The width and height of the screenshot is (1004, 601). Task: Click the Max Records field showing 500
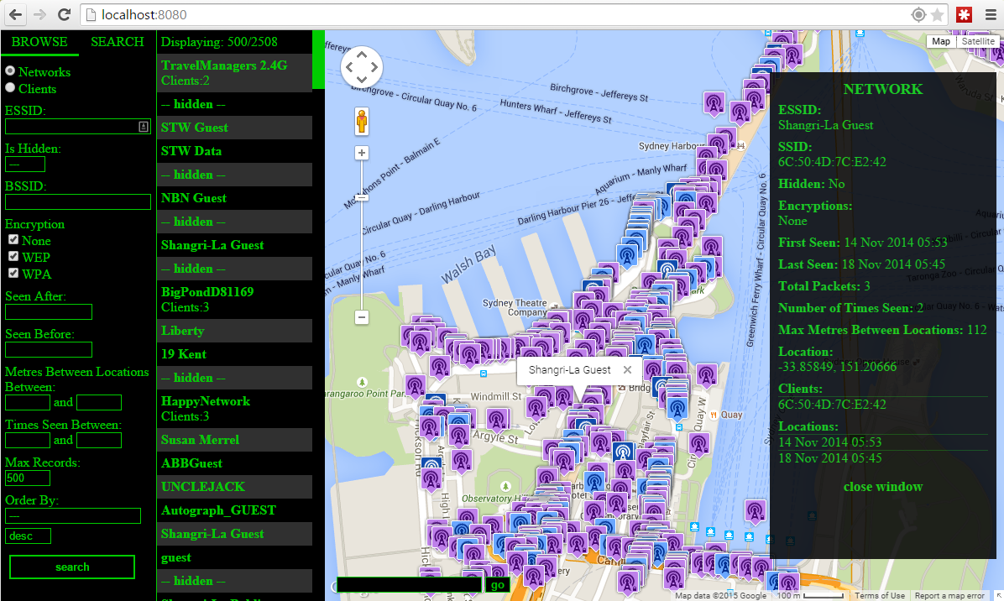click(x=28, y=478)
